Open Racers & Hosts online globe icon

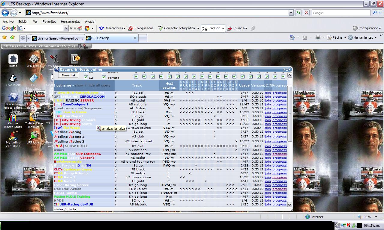tap(13, 98)
